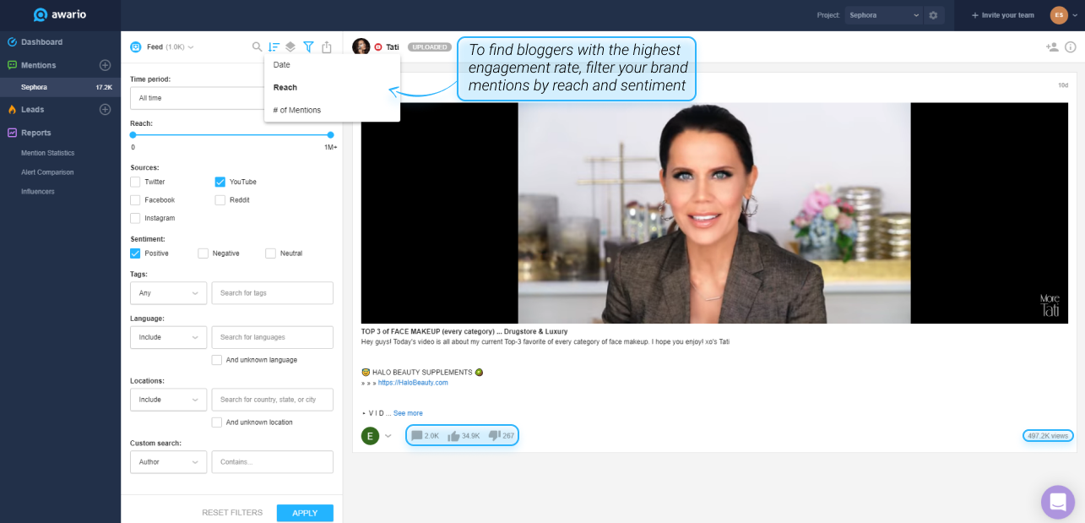
Task: Show mention info icon
Action: click(1071, 47)
